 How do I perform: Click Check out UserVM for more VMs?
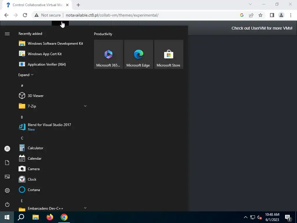click(262, 28)
